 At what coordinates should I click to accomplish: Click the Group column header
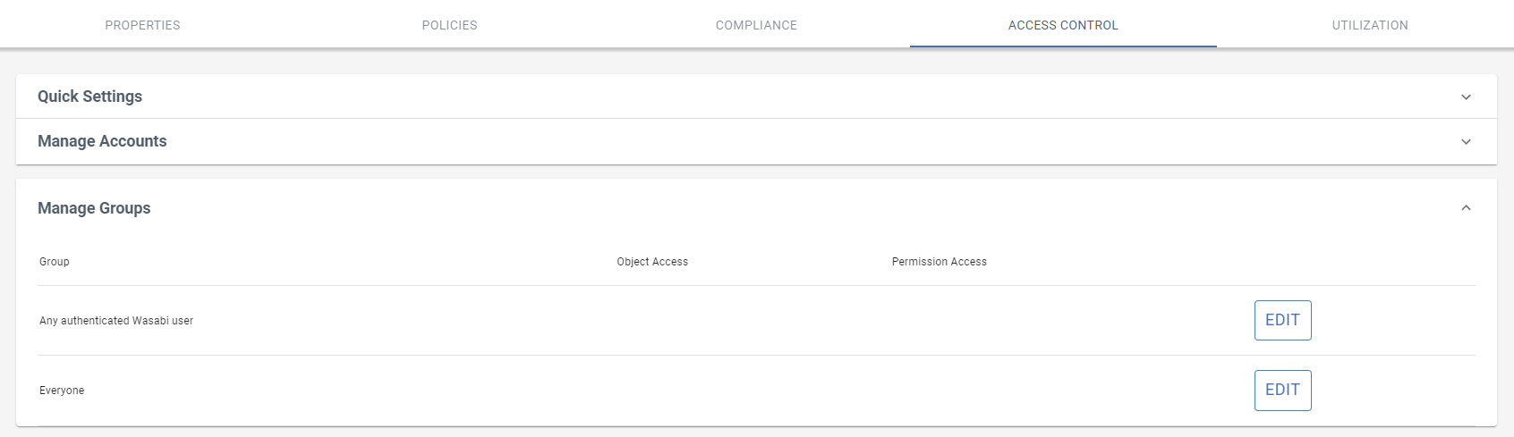click(55, 262)
